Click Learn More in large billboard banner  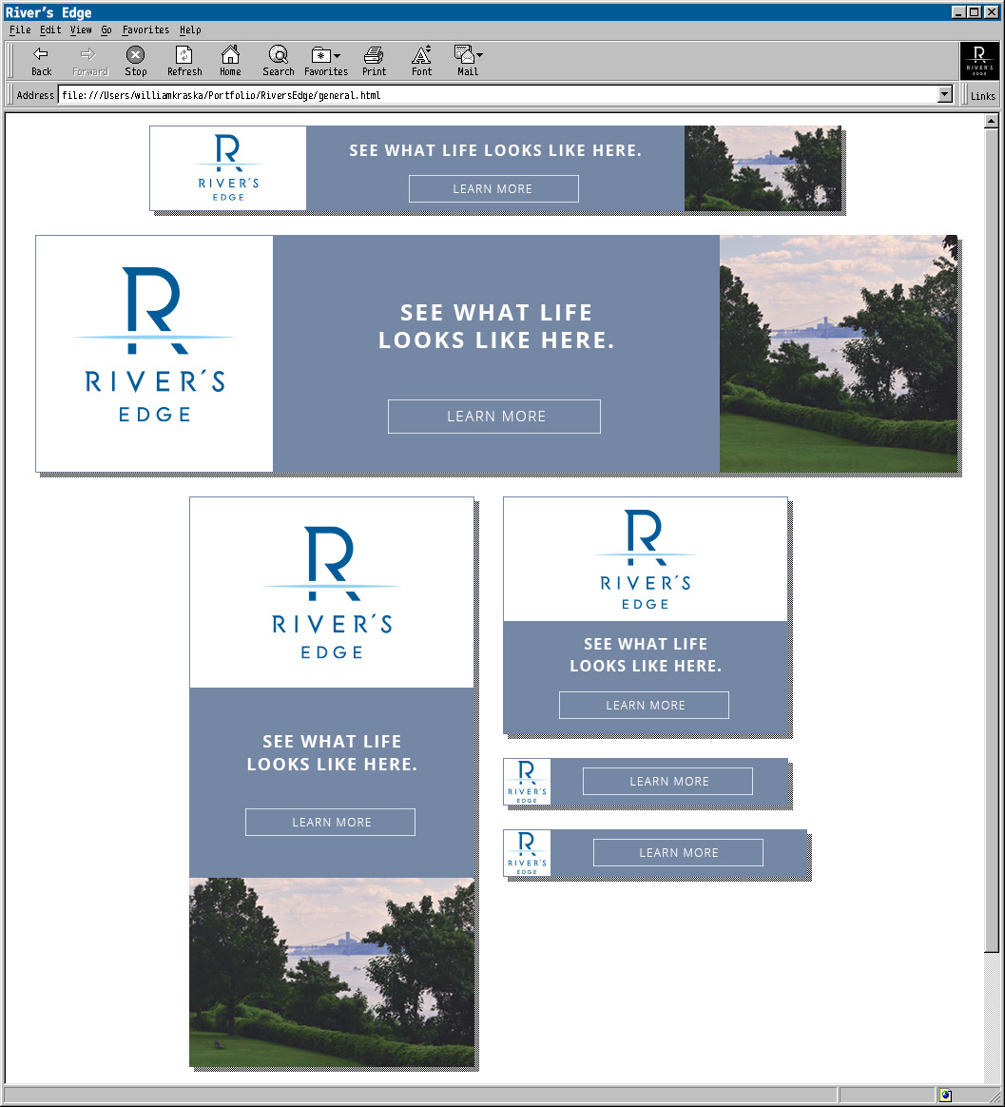click(494, 416)
